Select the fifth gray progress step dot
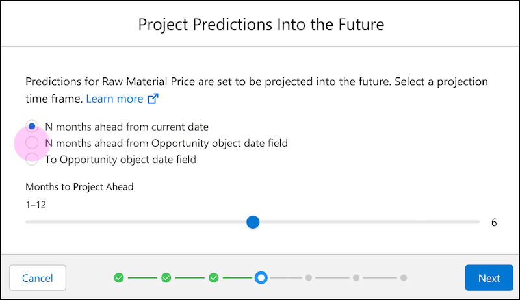The height and width of the screenshot is (300, 520). click(x=308, y=278)
